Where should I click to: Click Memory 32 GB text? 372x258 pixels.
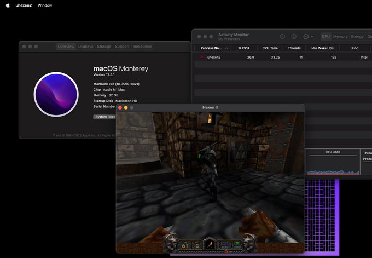(106, 95)
